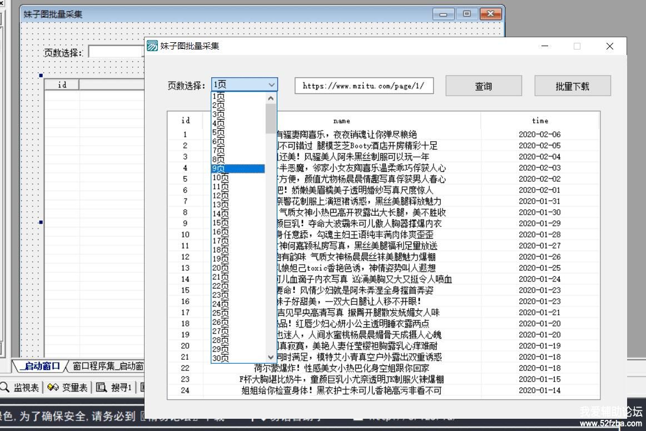Click the dropdown list scrollbar thumb
The height and width of the screenshot is (431, 646).
click(271, 118)
